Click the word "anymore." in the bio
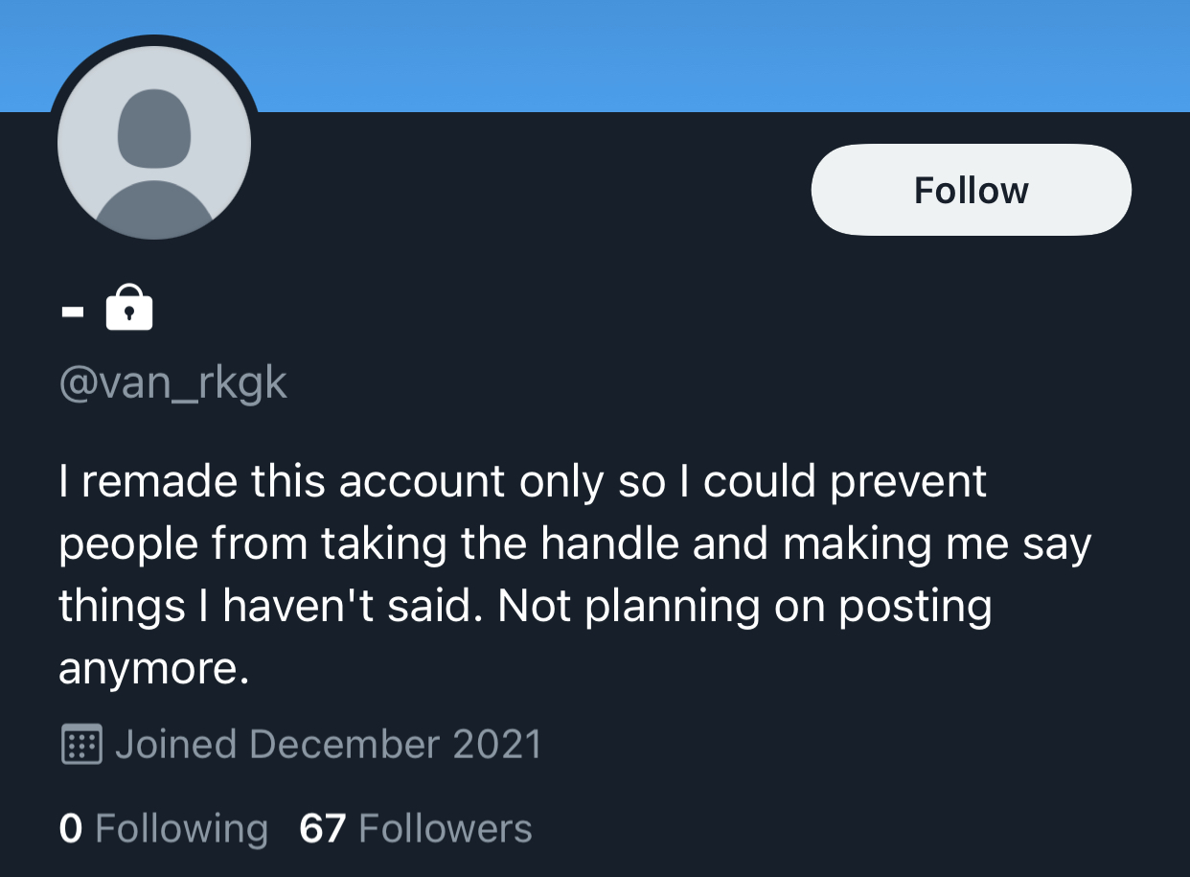Image resolution: width=1190 pixels, height=877 pixels. pos(153,670)
